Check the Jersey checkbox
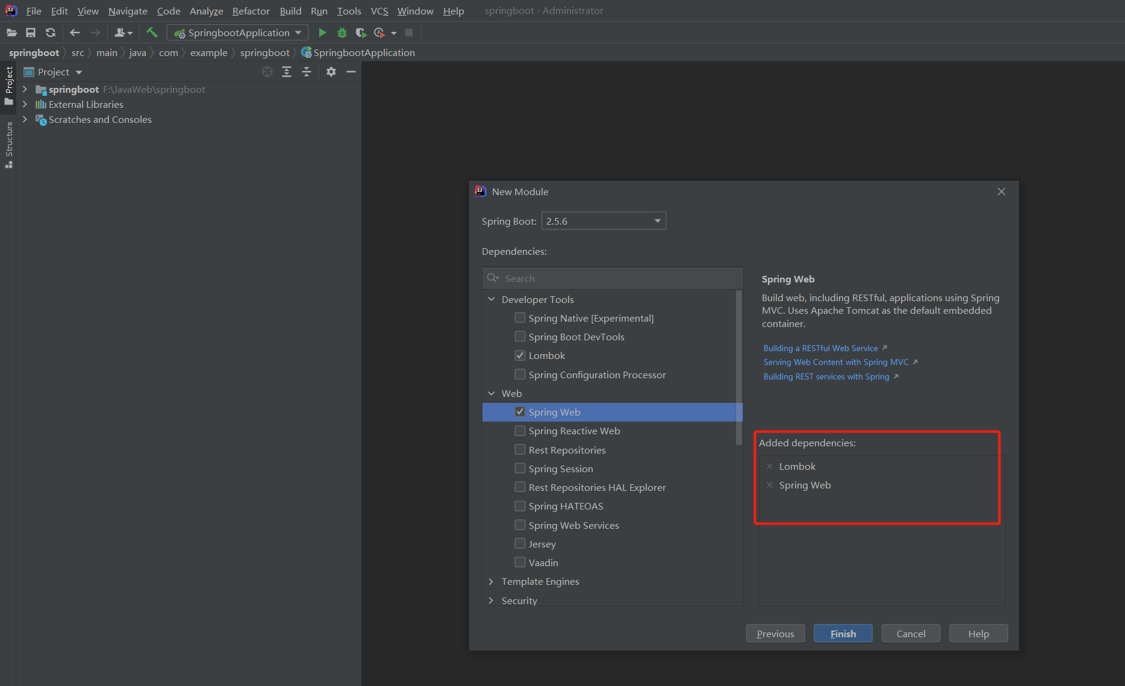 click(x=520, y=543)
